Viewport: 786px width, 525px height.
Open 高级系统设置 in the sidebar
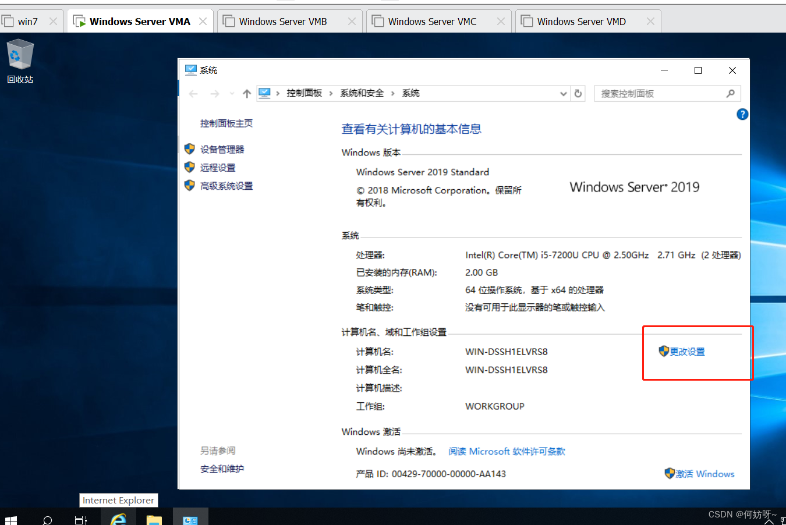[226, 186]
